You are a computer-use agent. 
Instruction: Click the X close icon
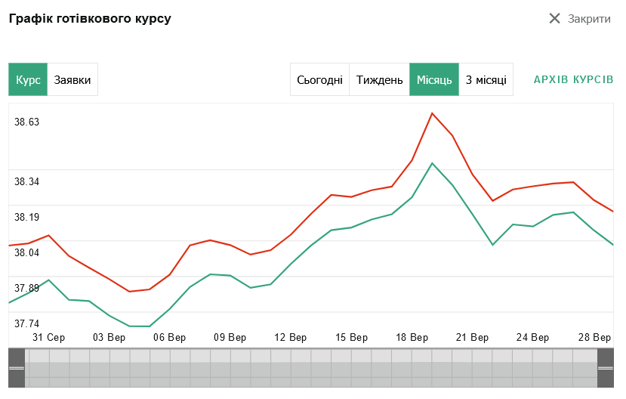click(555, 19)
